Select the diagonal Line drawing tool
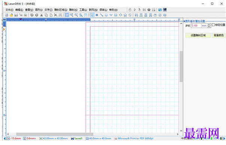Screen dimensions: 226x145 point(102,15)
